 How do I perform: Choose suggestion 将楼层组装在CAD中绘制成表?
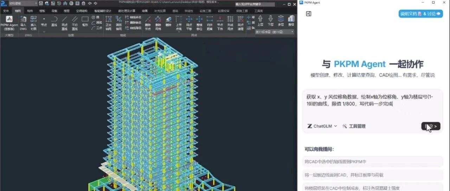(x=372, y=187)
